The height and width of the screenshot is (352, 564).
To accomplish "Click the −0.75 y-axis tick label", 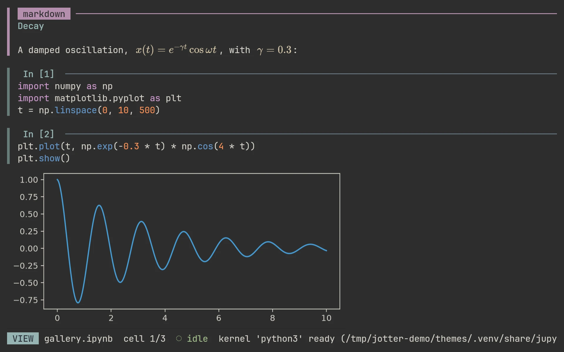I will pyautogui.click(x=26, y=300).
